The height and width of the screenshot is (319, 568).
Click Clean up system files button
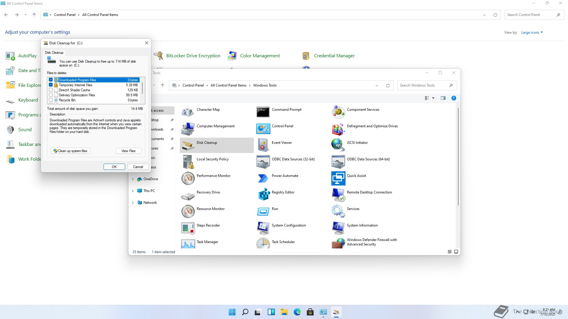click(x=70, y=151)
